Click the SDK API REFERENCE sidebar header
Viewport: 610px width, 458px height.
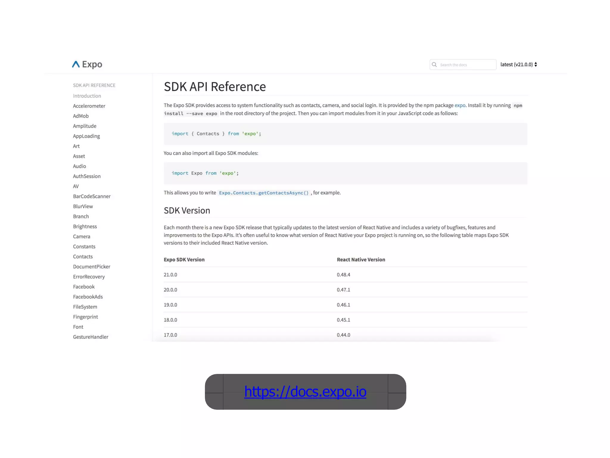(94, 85)
